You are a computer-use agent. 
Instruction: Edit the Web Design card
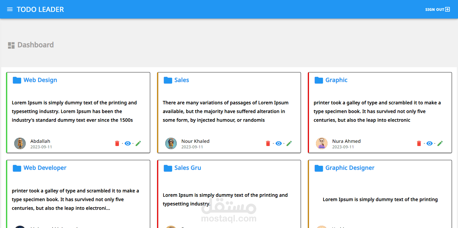click(138, 143)
